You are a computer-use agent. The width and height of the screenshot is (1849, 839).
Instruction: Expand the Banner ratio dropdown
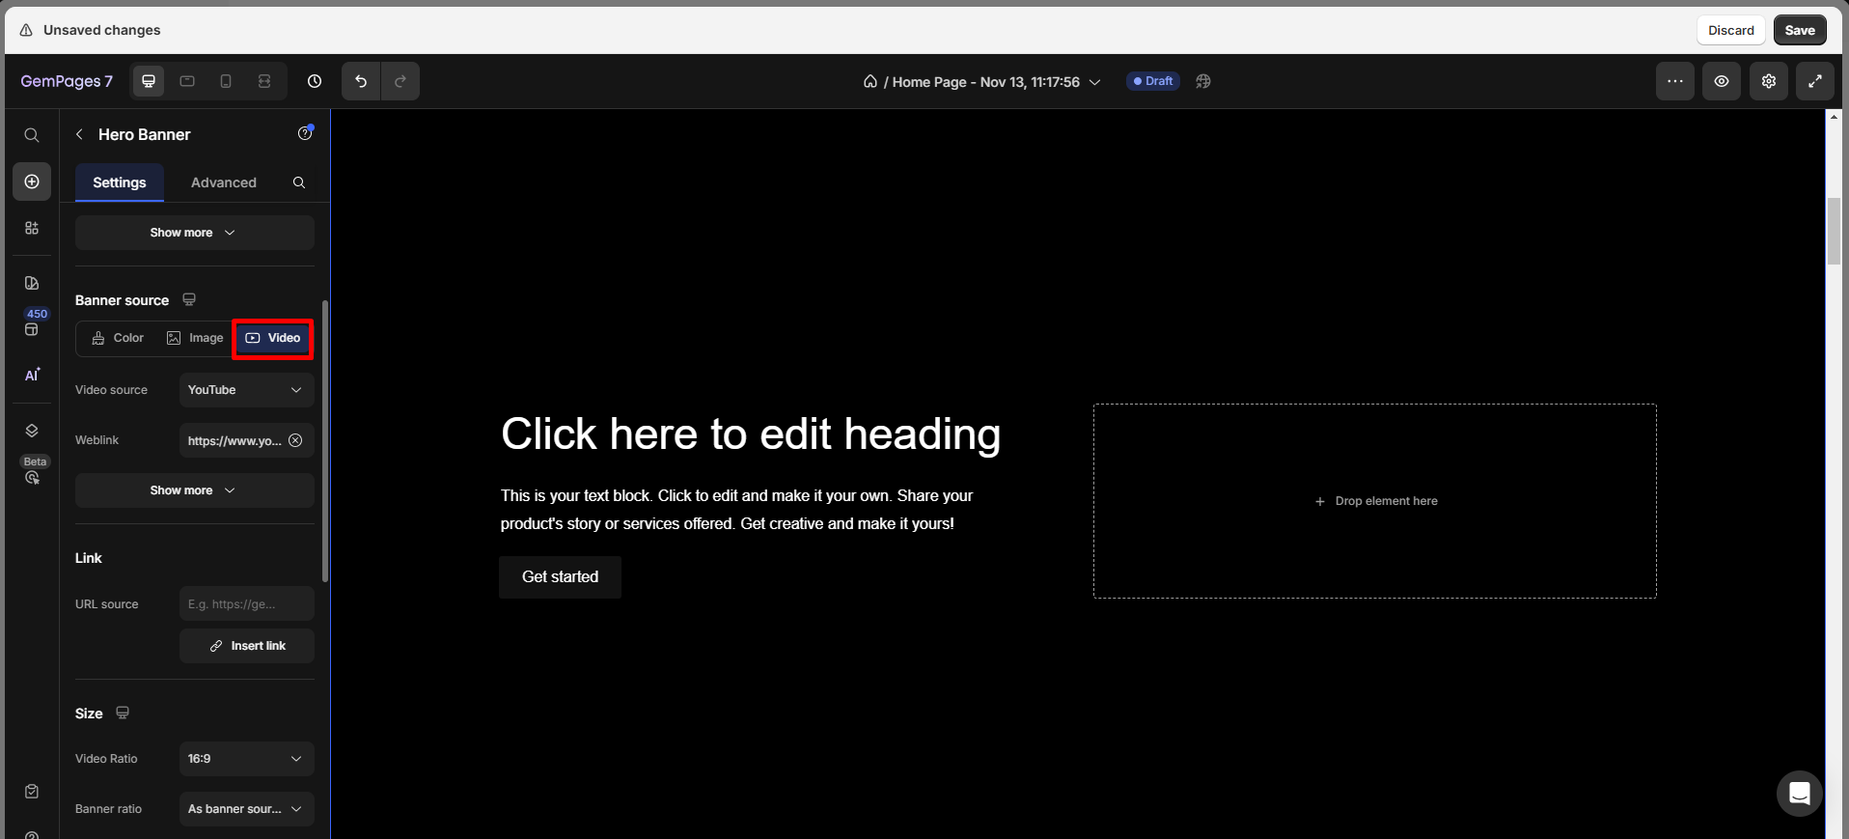(246, 809)
